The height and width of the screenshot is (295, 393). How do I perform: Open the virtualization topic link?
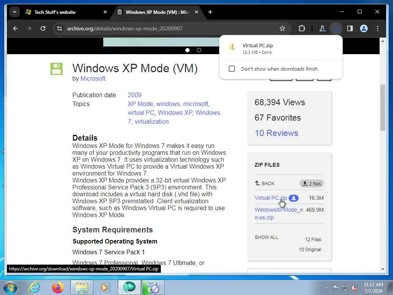click(x=152, y=122)
